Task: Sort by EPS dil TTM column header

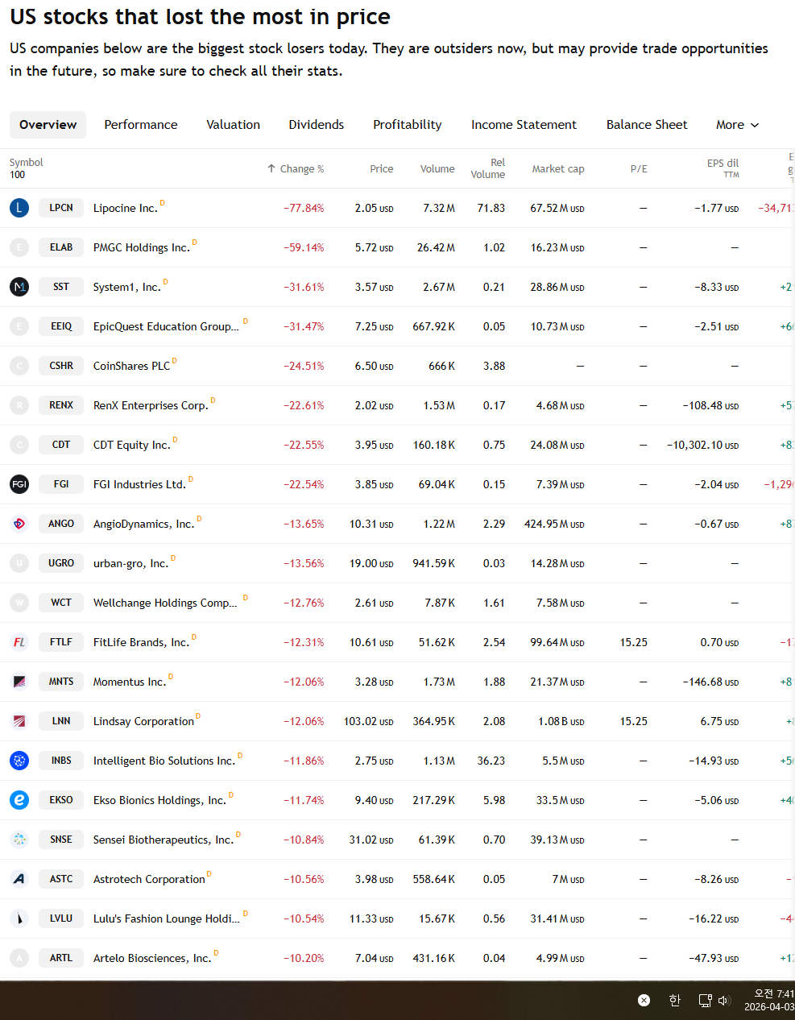Action: [723, 168]
